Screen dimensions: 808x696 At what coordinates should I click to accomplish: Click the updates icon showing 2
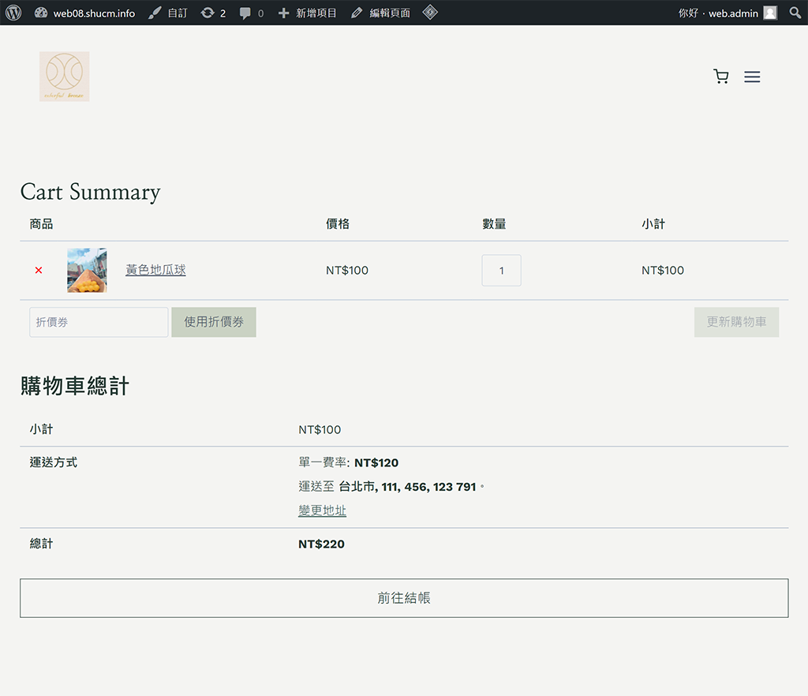[213, 13]
